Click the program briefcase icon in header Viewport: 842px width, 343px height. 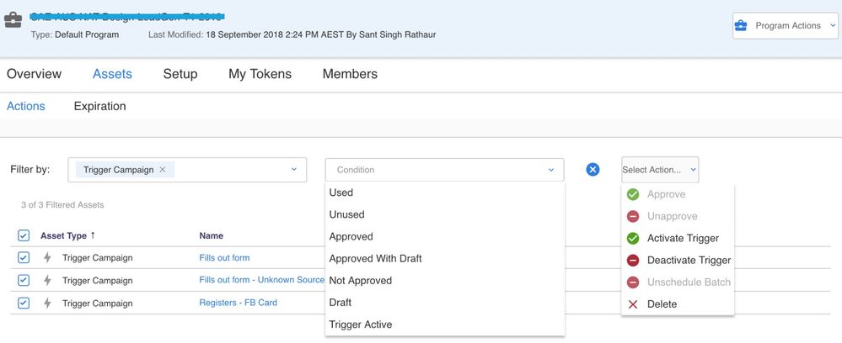click(x=13, y=20)
